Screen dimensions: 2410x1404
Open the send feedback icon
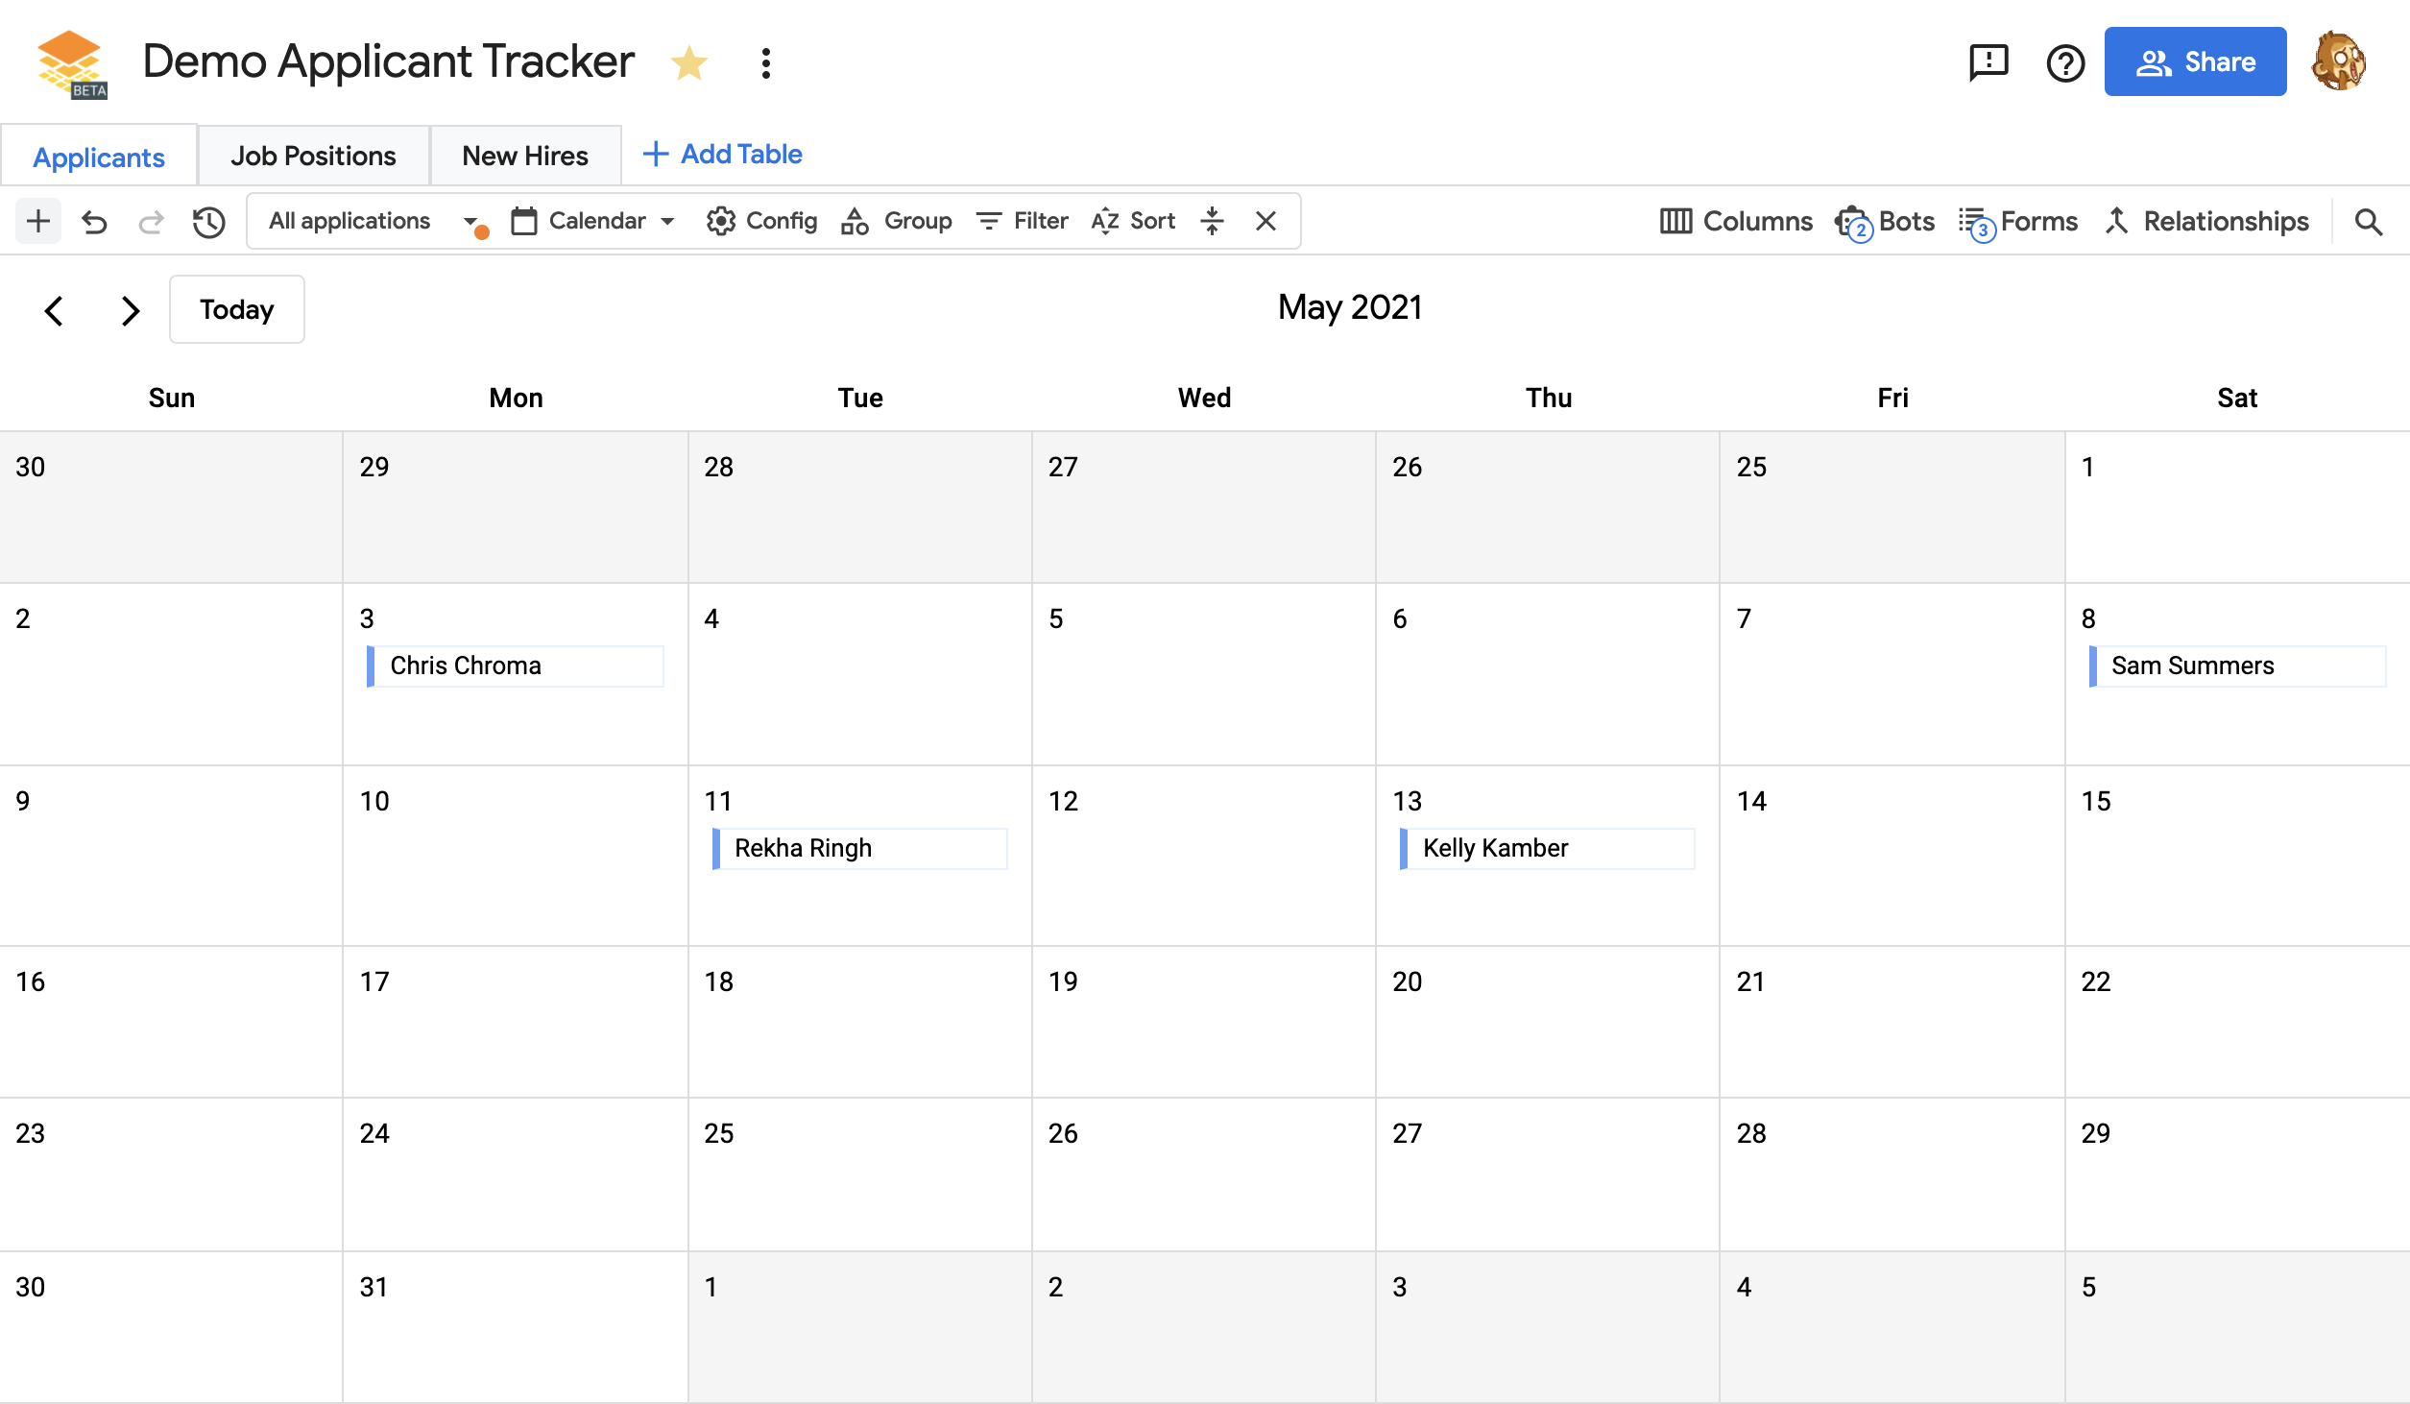tap(1988, 63)
